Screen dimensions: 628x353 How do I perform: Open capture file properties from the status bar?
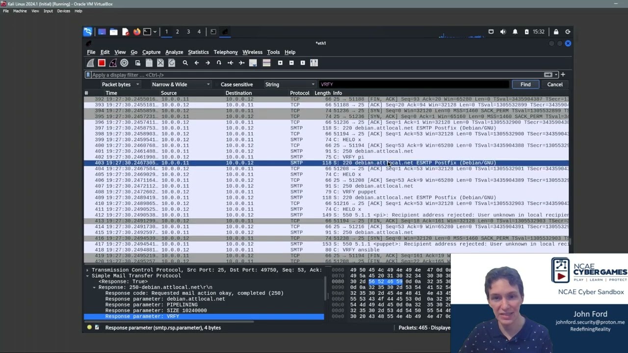97,328
